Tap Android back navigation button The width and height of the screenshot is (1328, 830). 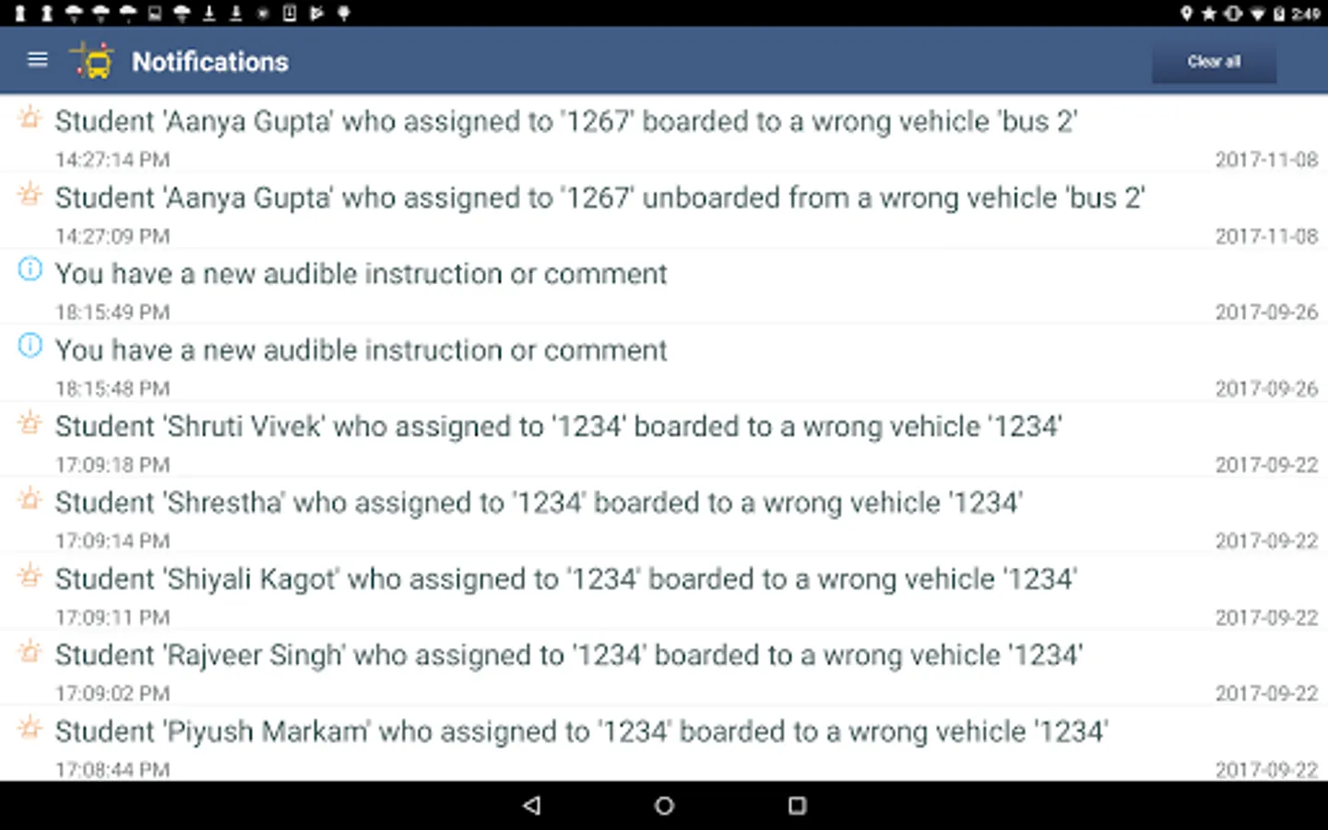(531, 805)
